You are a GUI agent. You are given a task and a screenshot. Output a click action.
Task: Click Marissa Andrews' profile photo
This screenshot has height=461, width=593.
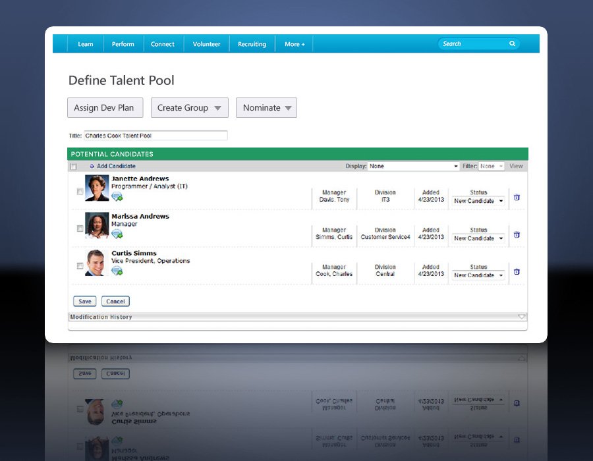click(x=97, y=225)
